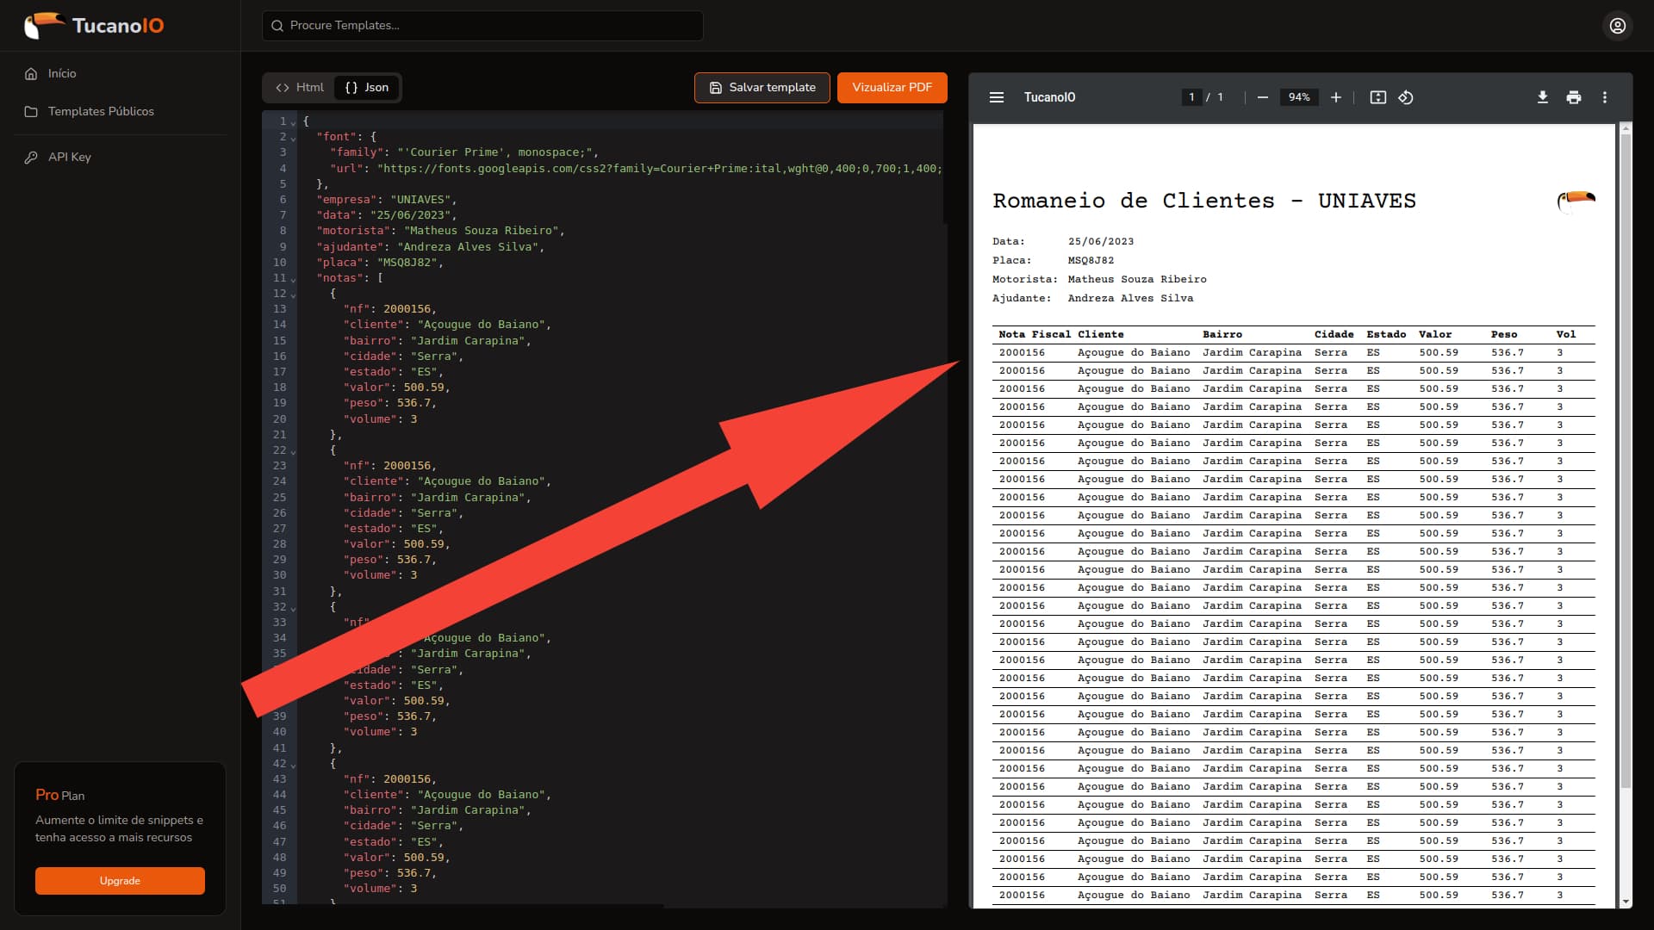Click the Vizualizar PDF button

pyautogui.click(x=892, y=88)
